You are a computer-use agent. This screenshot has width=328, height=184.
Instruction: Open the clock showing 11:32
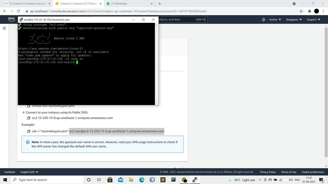(x=309, y=180)
